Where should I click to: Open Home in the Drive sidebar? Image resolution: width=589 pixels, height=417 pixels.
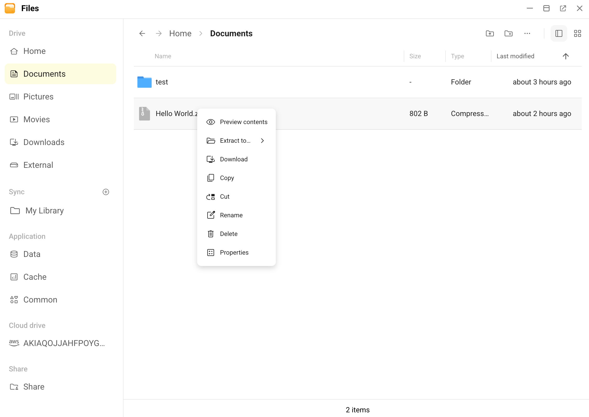60,51
